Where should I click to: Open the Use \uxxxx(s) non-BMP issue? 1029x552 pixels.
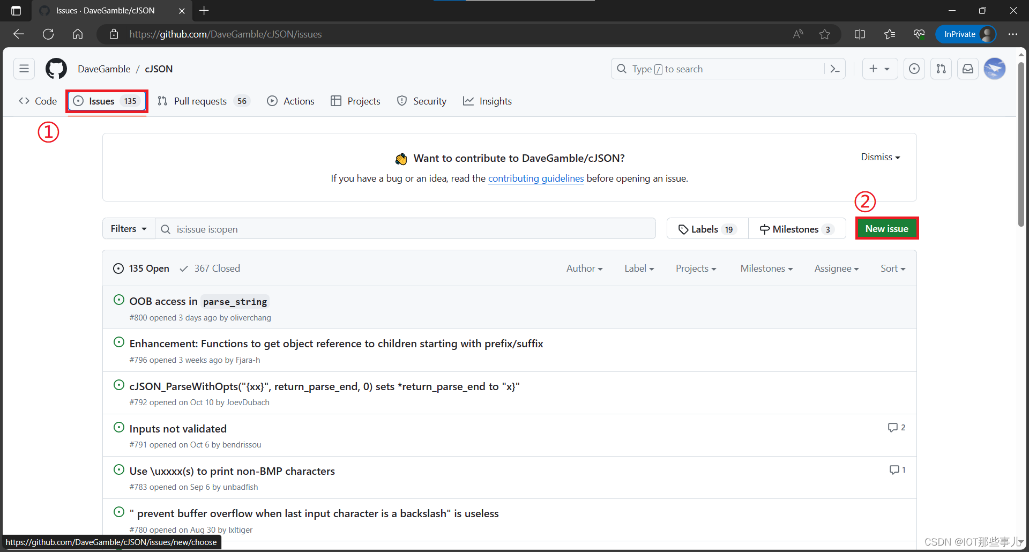pos(232,471)
